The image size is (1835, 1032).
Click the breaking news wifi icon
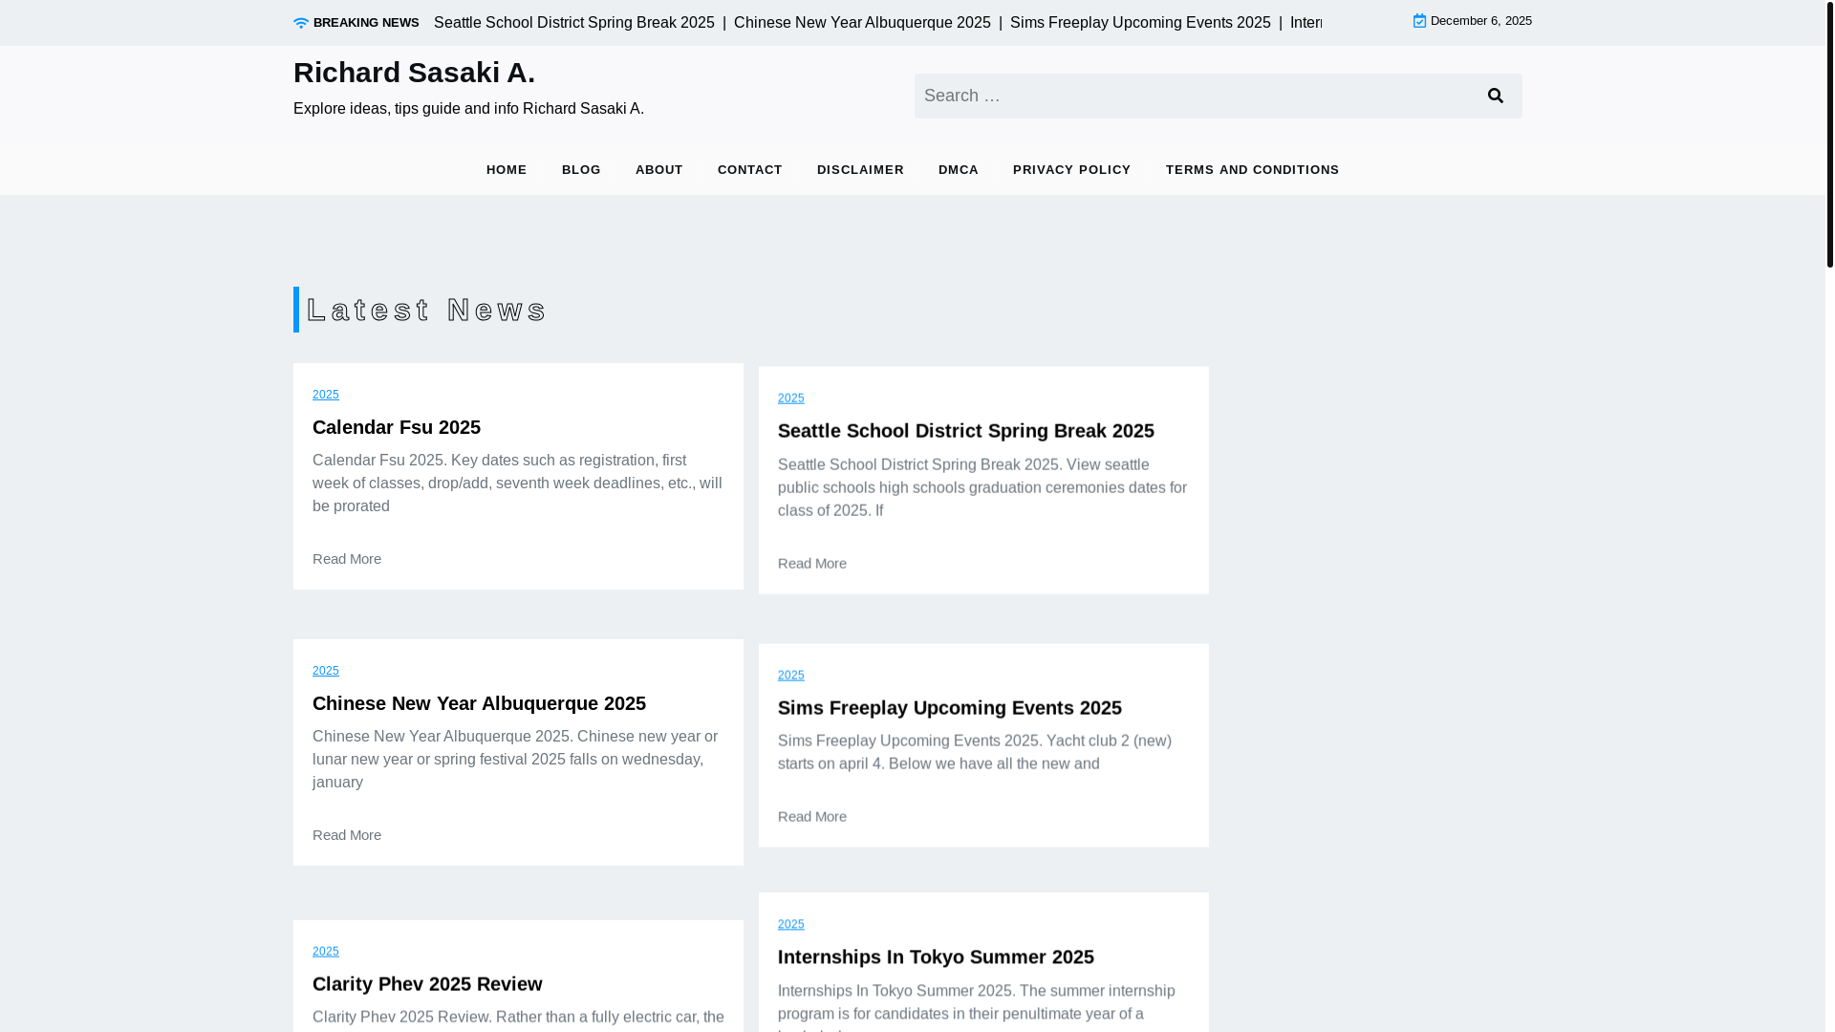[301, 23]
